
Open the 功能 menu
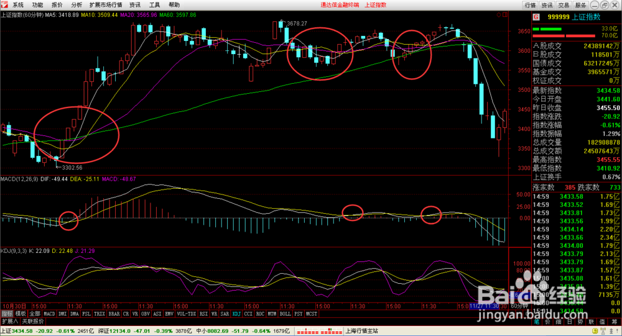tap(37, 5)
